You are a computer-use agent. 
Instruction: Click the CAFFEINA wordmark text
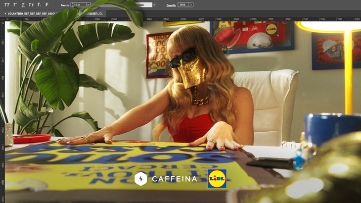175,179
